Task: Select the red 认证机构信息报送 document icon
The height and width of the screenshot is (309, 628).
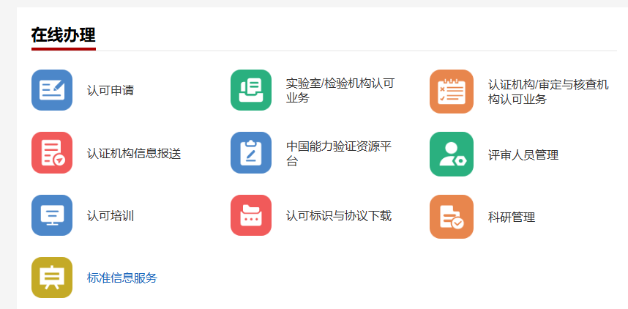Action: (52, 153)
